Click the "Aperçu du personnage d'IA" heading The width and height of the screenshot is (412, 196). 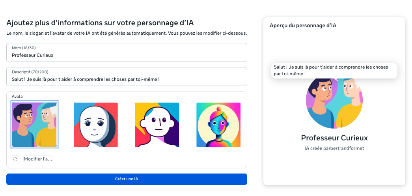pos(303,25)
